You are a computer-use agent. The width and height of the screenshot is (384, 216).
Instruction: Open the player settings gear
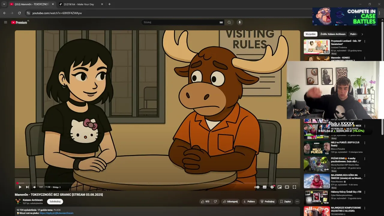(x=272, y=187)
